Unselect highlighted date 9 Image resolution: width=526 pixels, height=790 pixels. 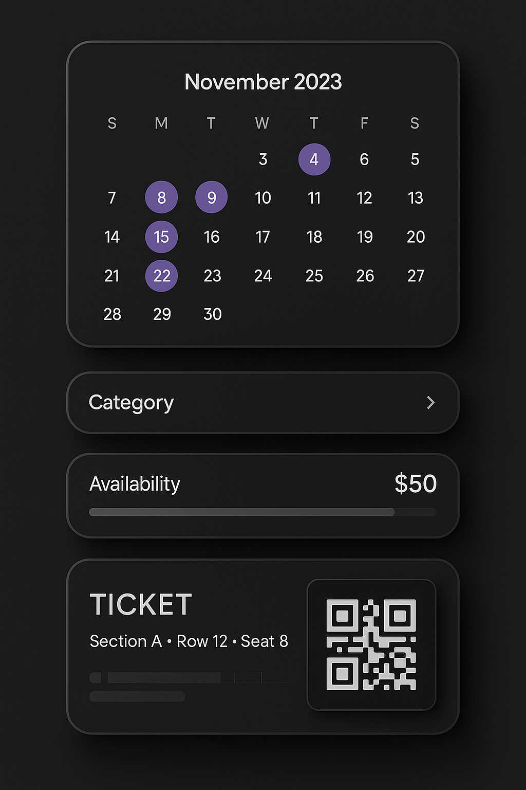pyautogui.click(x=212, y=197)
